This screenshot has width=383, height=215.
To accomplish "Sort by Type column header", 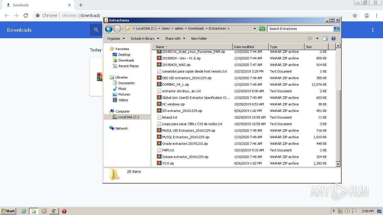I will click(286, 47).
